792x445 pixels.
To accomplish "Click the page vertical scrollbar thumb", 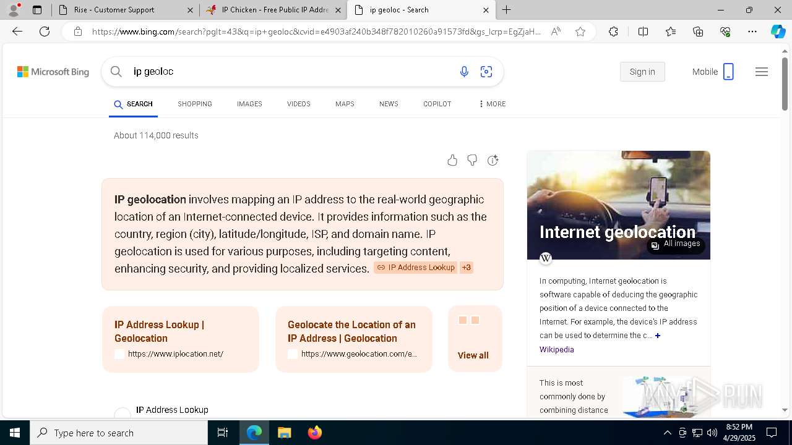I will click(785, 84).
